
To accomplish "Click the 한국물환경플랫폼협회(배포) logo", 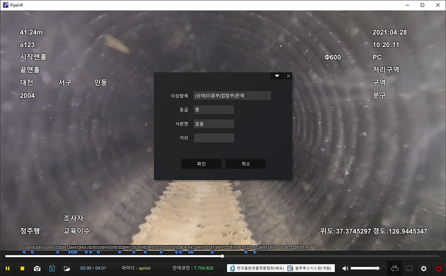I will tap(258, 268).
